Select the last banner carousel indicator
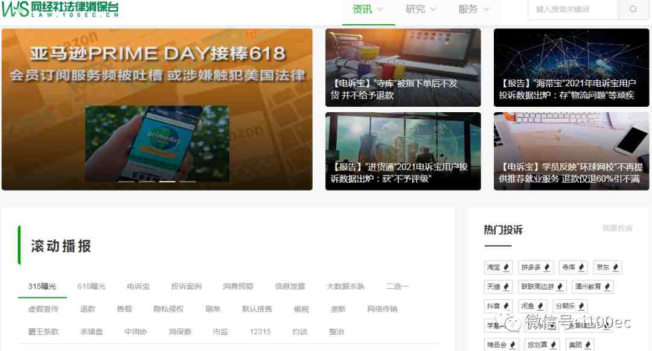This screenshot has width=652, height=351. point(188,182)
